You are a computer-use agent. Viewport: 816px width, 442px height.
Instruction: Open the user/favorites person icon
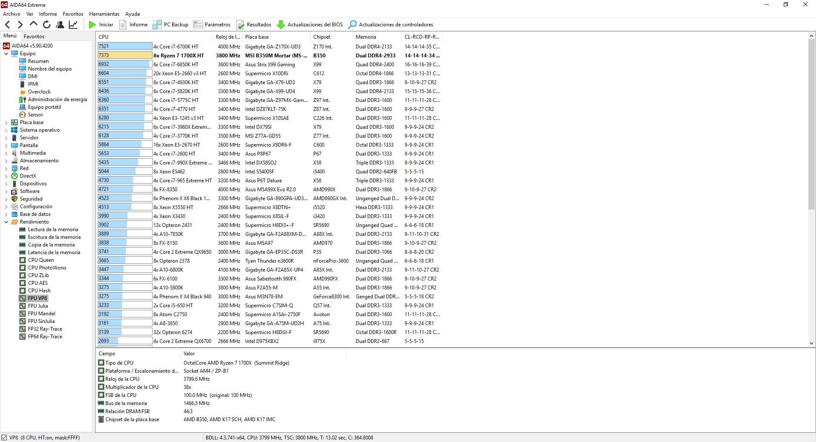(60, 25)
